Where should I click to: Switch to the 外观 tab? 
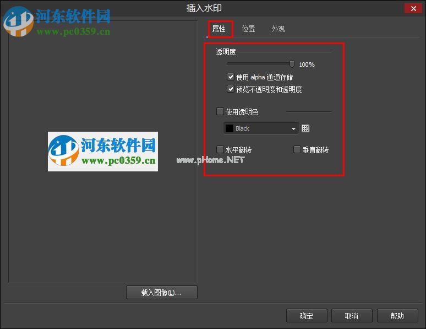278,29
